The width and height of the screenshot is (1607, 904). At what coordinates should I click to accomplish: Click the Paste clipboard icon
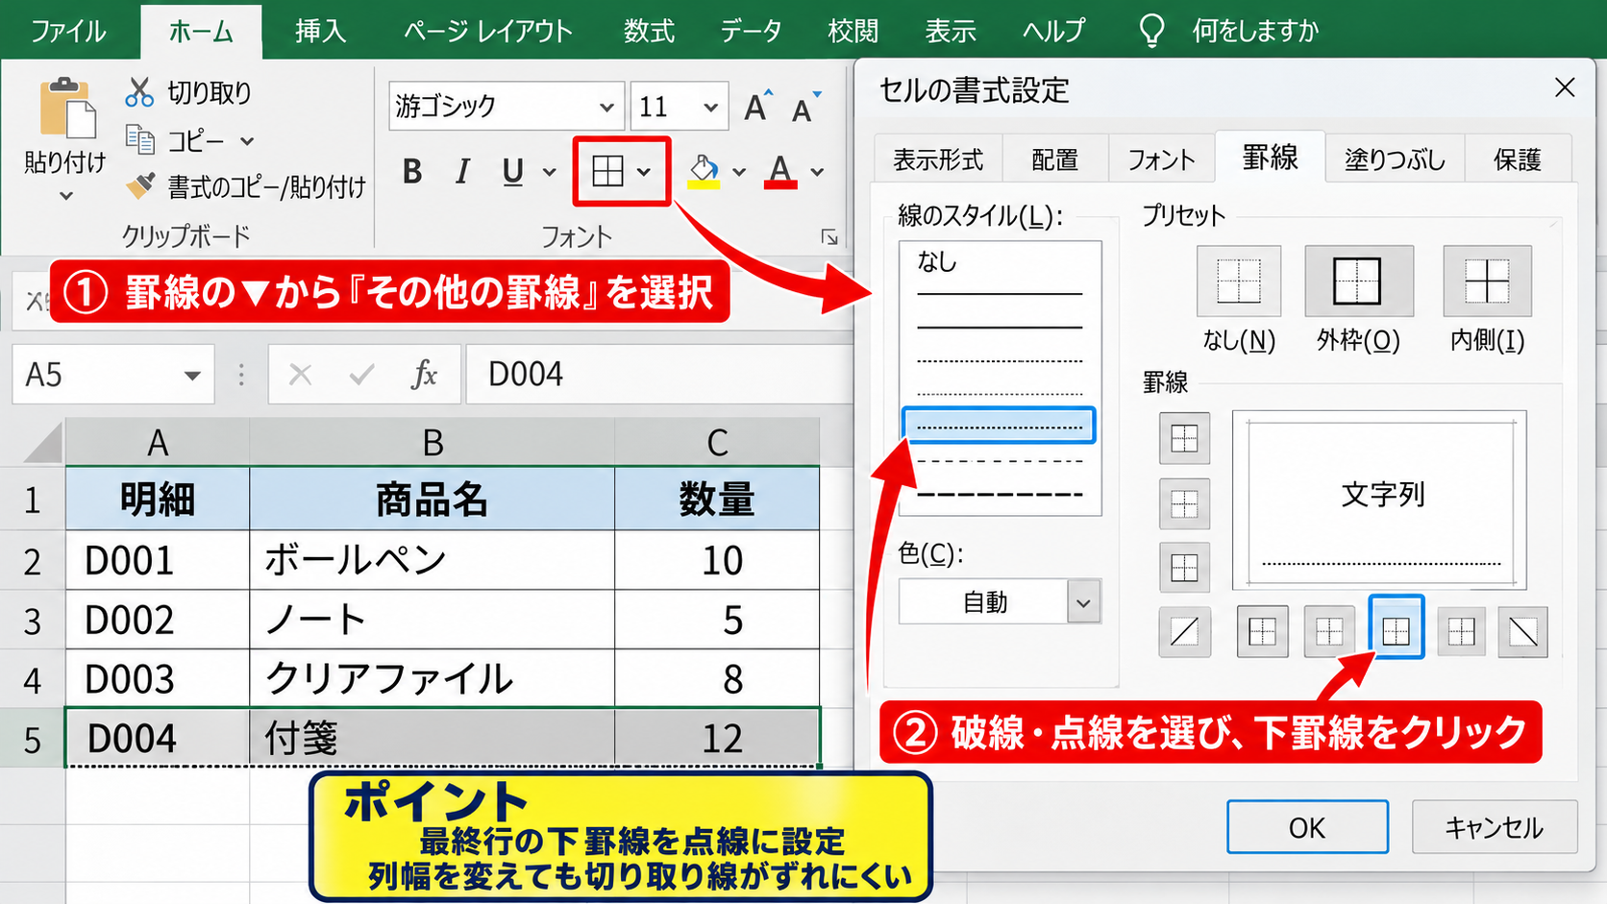pos(66,108)
